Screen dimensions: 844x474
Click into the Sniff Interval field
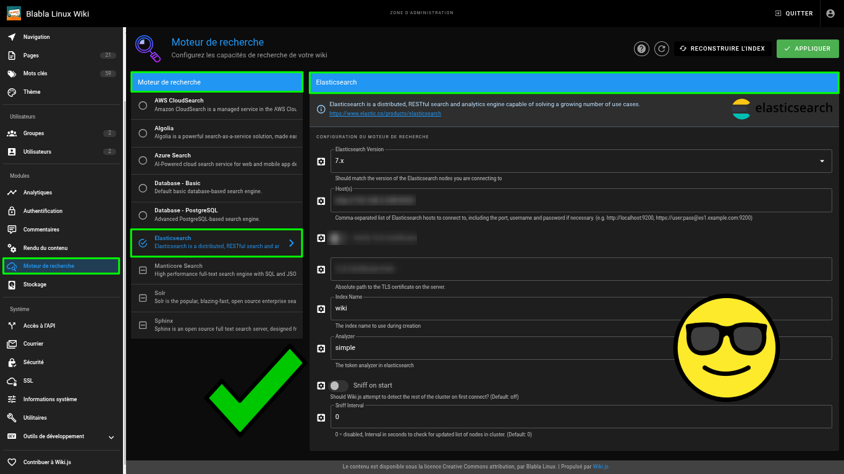coord(581,417)
